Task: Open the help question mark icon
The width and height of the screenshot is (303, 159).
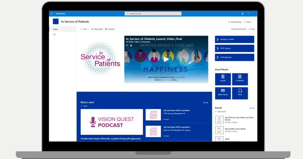Action: [x=248, y=14]
